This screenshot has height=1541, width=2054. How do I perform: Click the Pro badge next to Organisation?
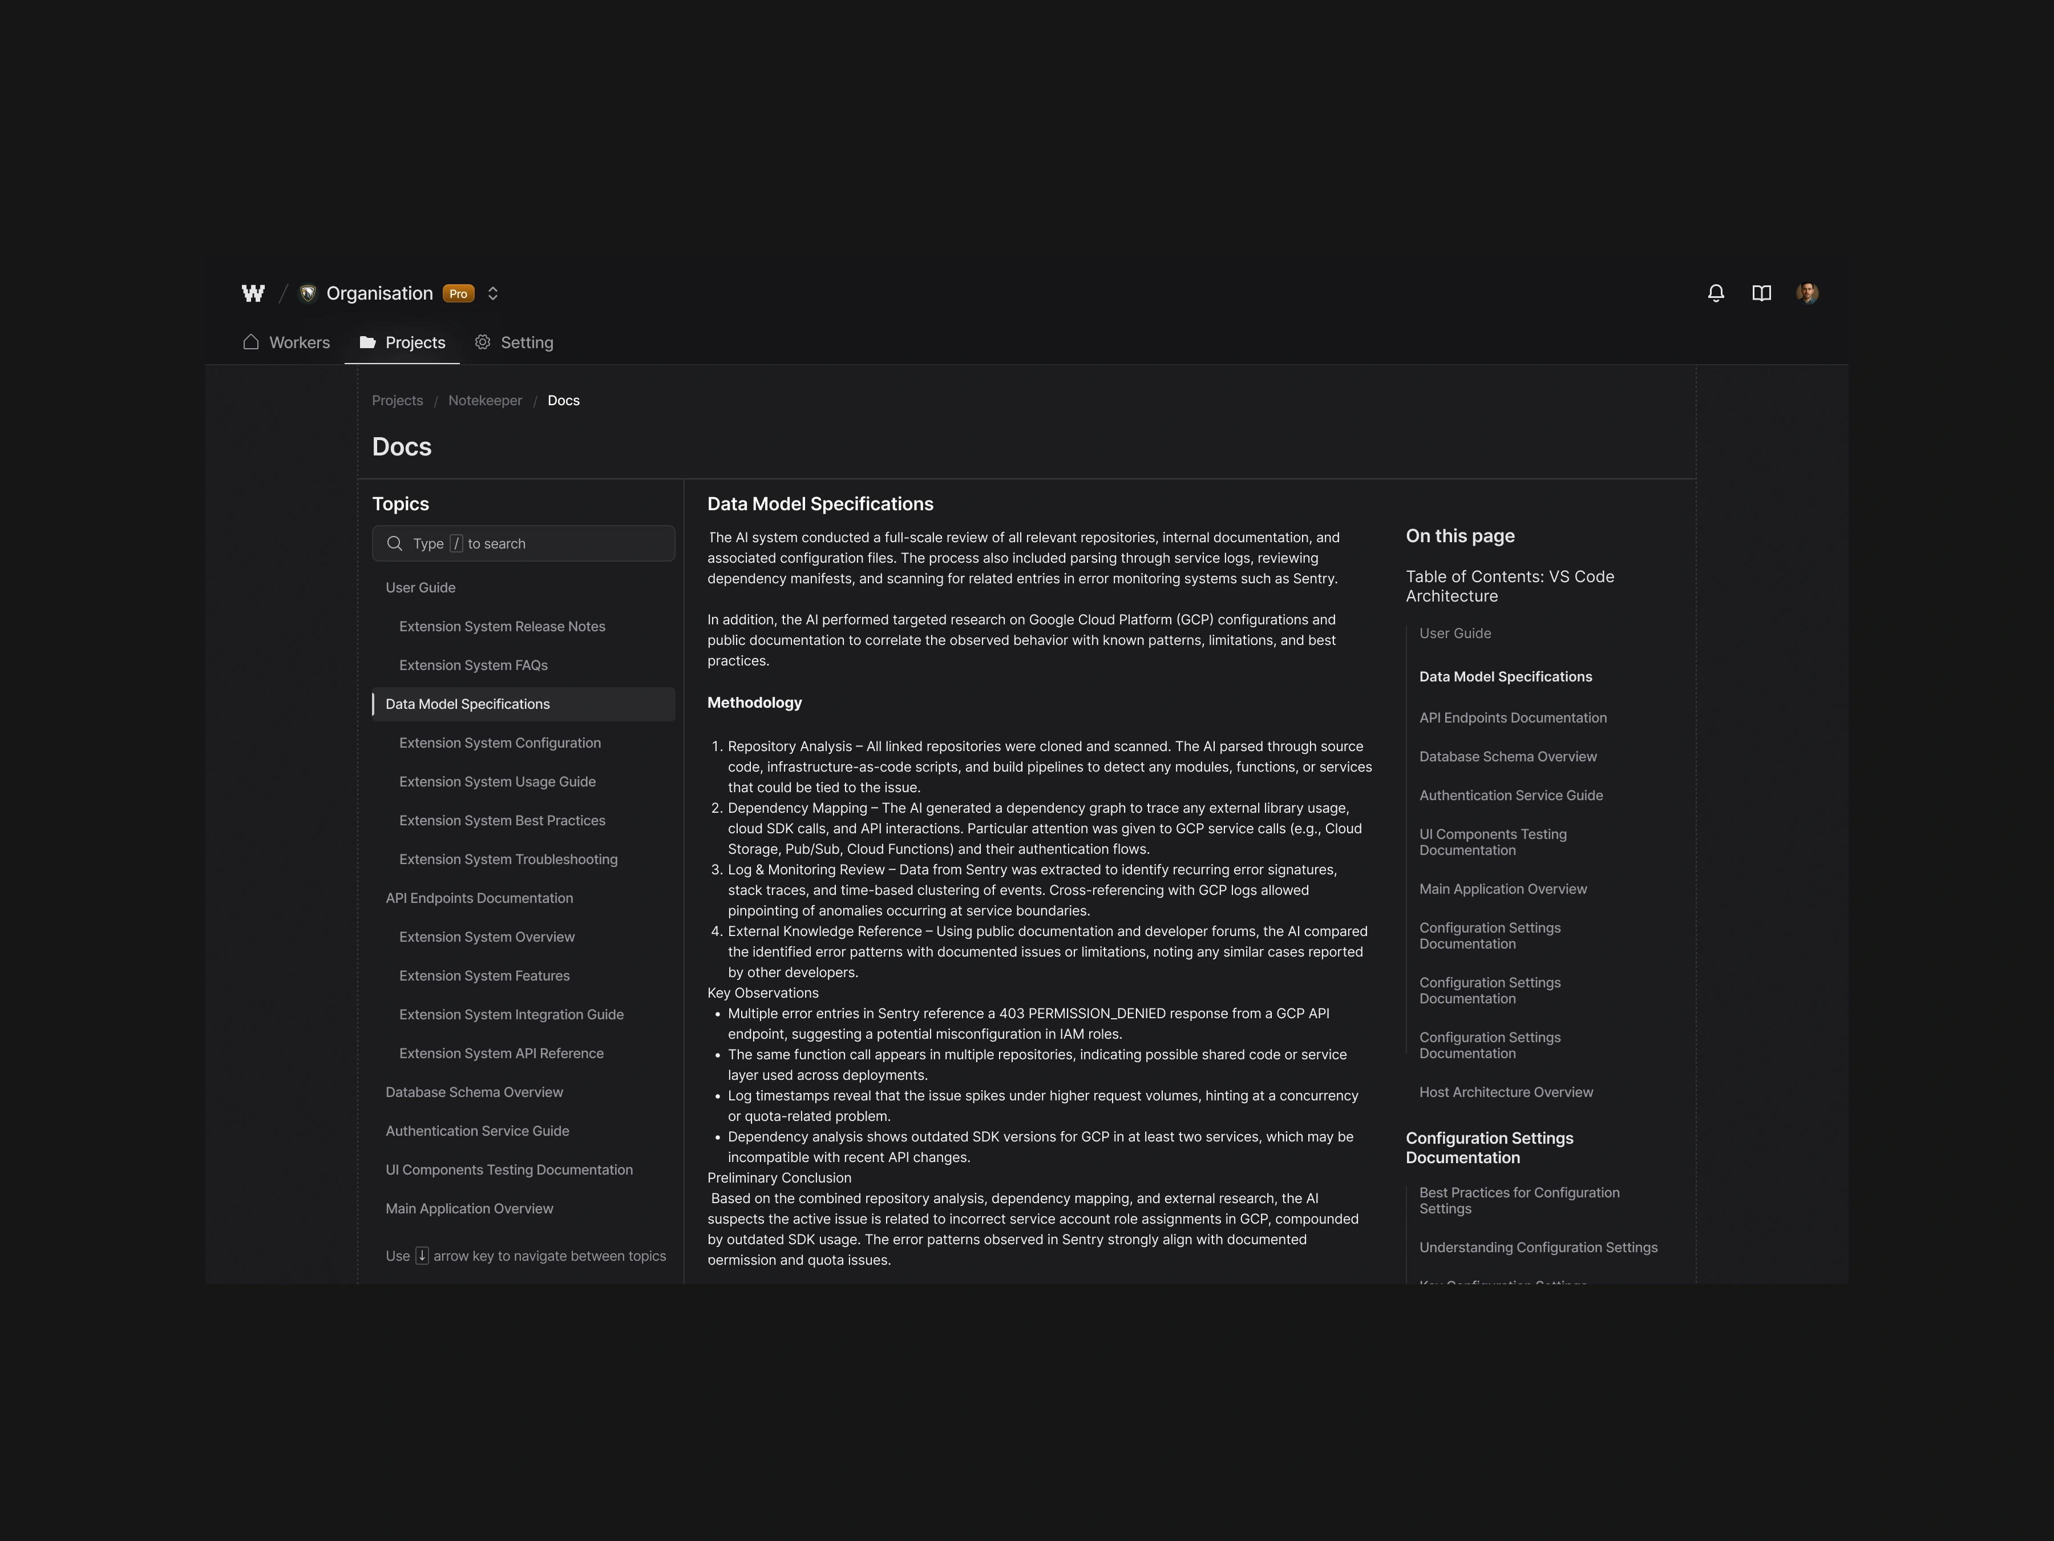point(458,293)
